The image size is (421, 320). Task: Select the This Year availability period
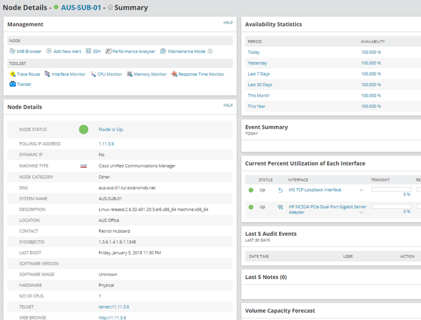pyautogui.click(x=257, y=106)
